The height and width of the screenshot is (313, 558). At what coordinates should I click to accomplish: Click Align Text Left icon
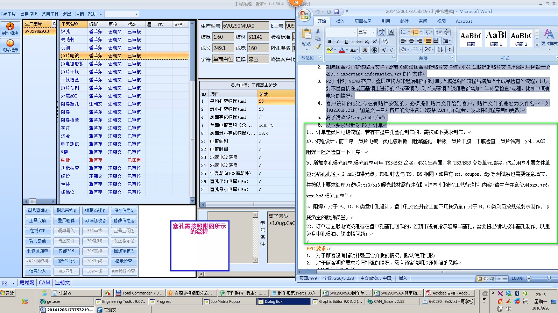[403, 41]
